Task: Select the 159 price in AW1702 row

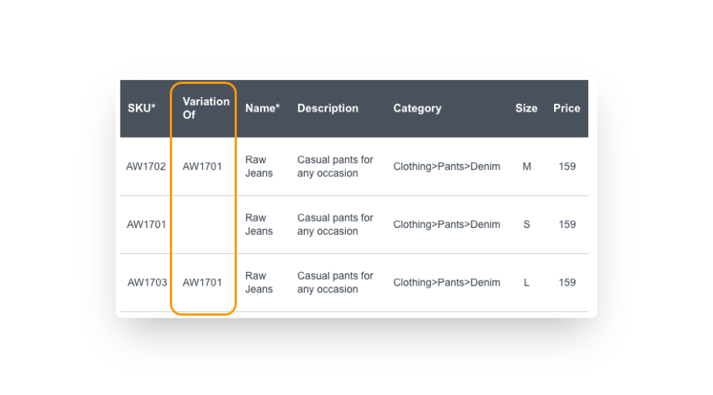Action: [567, 166]
